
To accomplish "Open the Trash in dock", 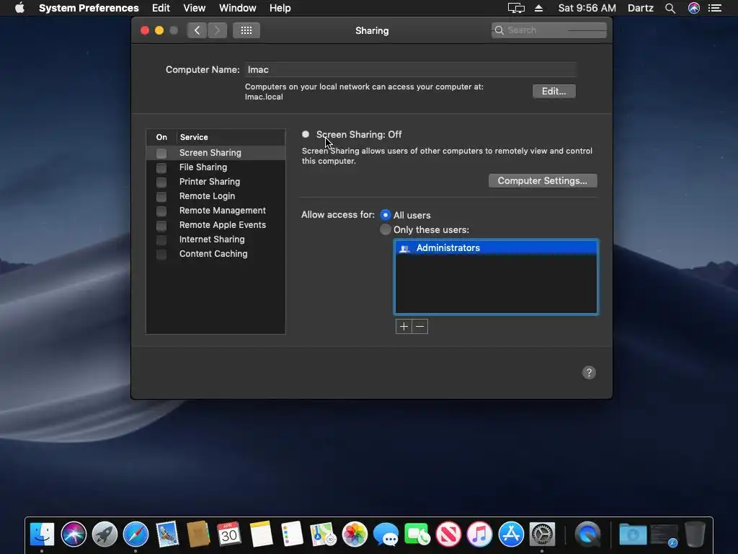I will pos(695,535).
